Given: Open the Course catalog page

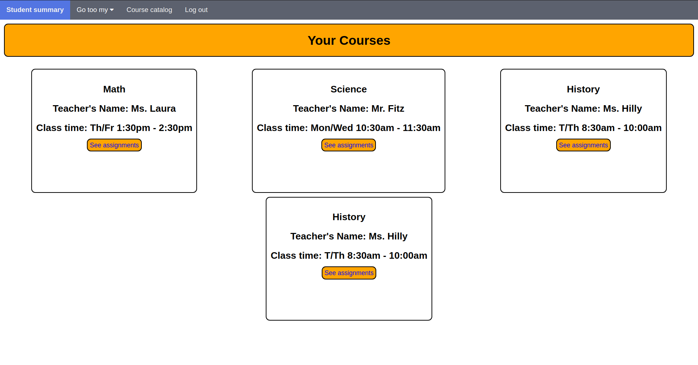Looking at the screenshot, I should tap(149, 10).
